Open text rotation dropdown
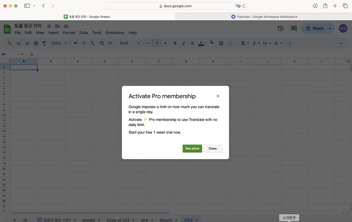 [x=278, y=43]
